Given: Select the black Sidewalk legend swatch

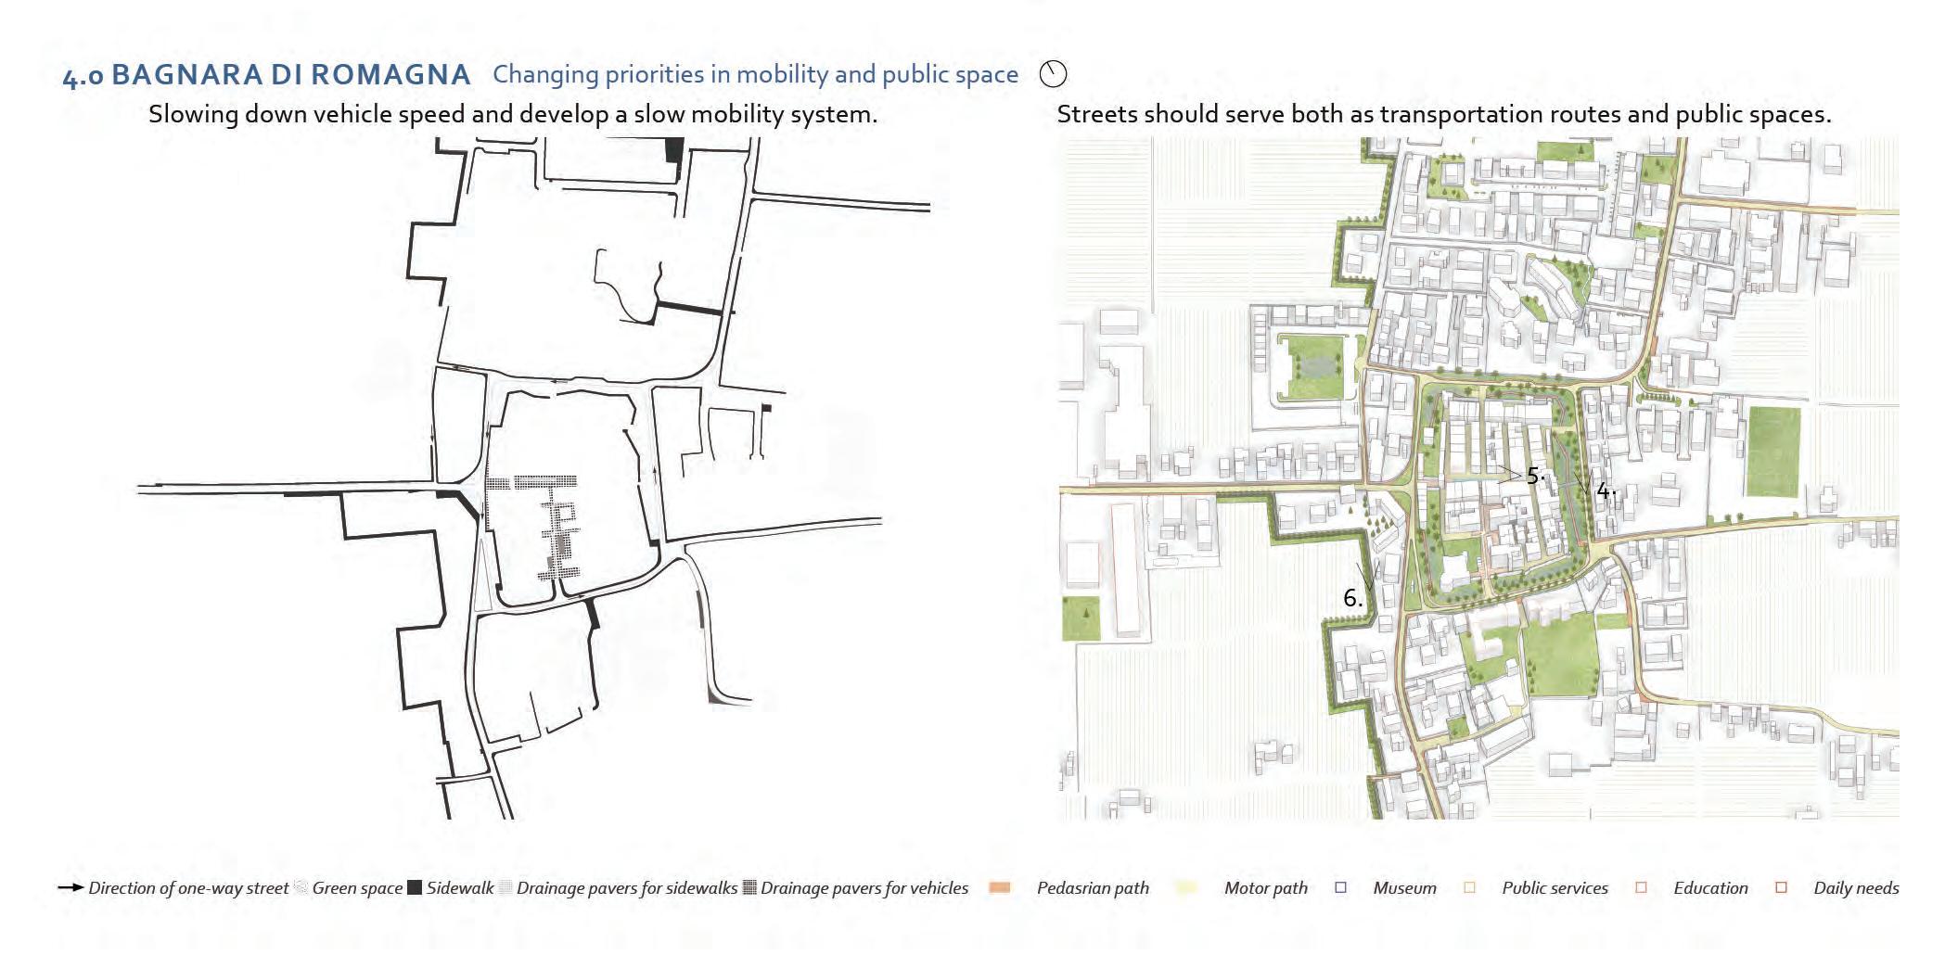Looking at the screenshot, I should [415, 887].
